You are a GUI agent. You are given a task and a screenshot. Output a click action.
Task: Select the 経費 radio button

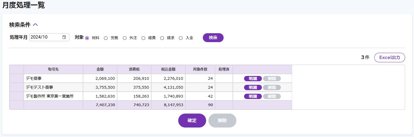143,38
